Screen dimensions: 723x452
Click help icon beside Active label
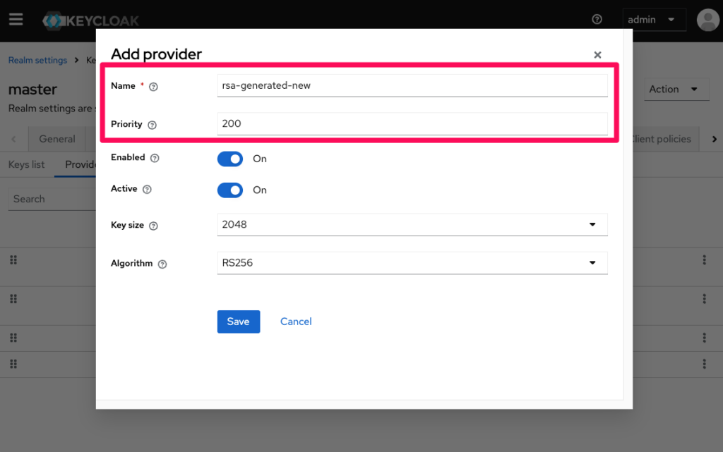pos(147,190)
